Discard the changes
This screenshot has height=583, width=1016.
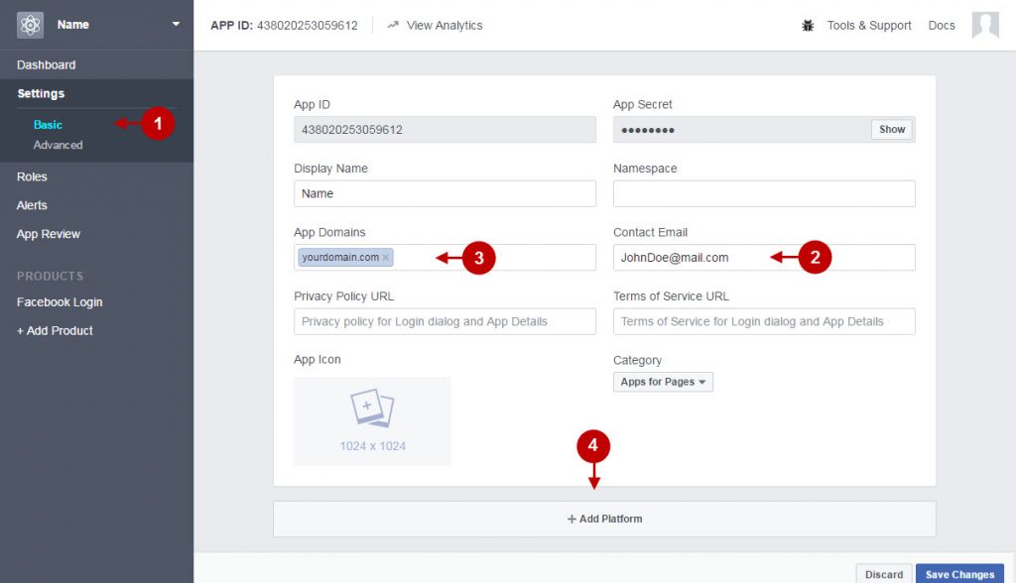pos(884,574)
